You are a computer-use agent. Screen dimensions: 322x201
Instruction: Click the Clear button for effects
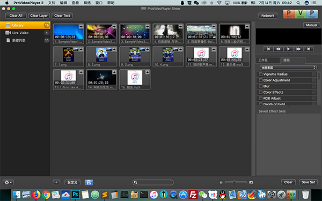click(x=288, y=182)
